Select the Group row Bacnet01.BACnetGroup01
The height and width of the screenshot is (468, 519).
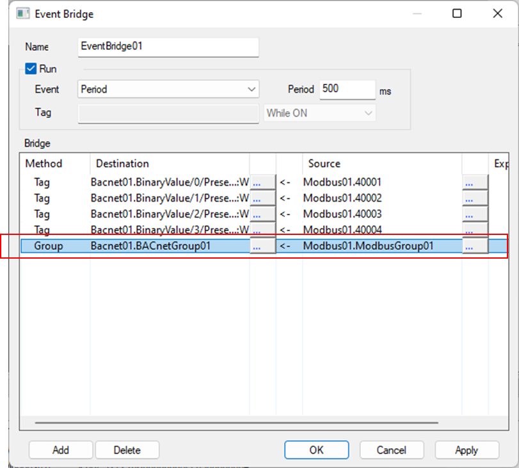pos(150,246)
